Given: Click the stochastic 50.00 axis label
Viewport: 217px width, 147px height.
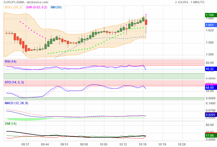Looking at the screenshot, I should tap(210, 91).
